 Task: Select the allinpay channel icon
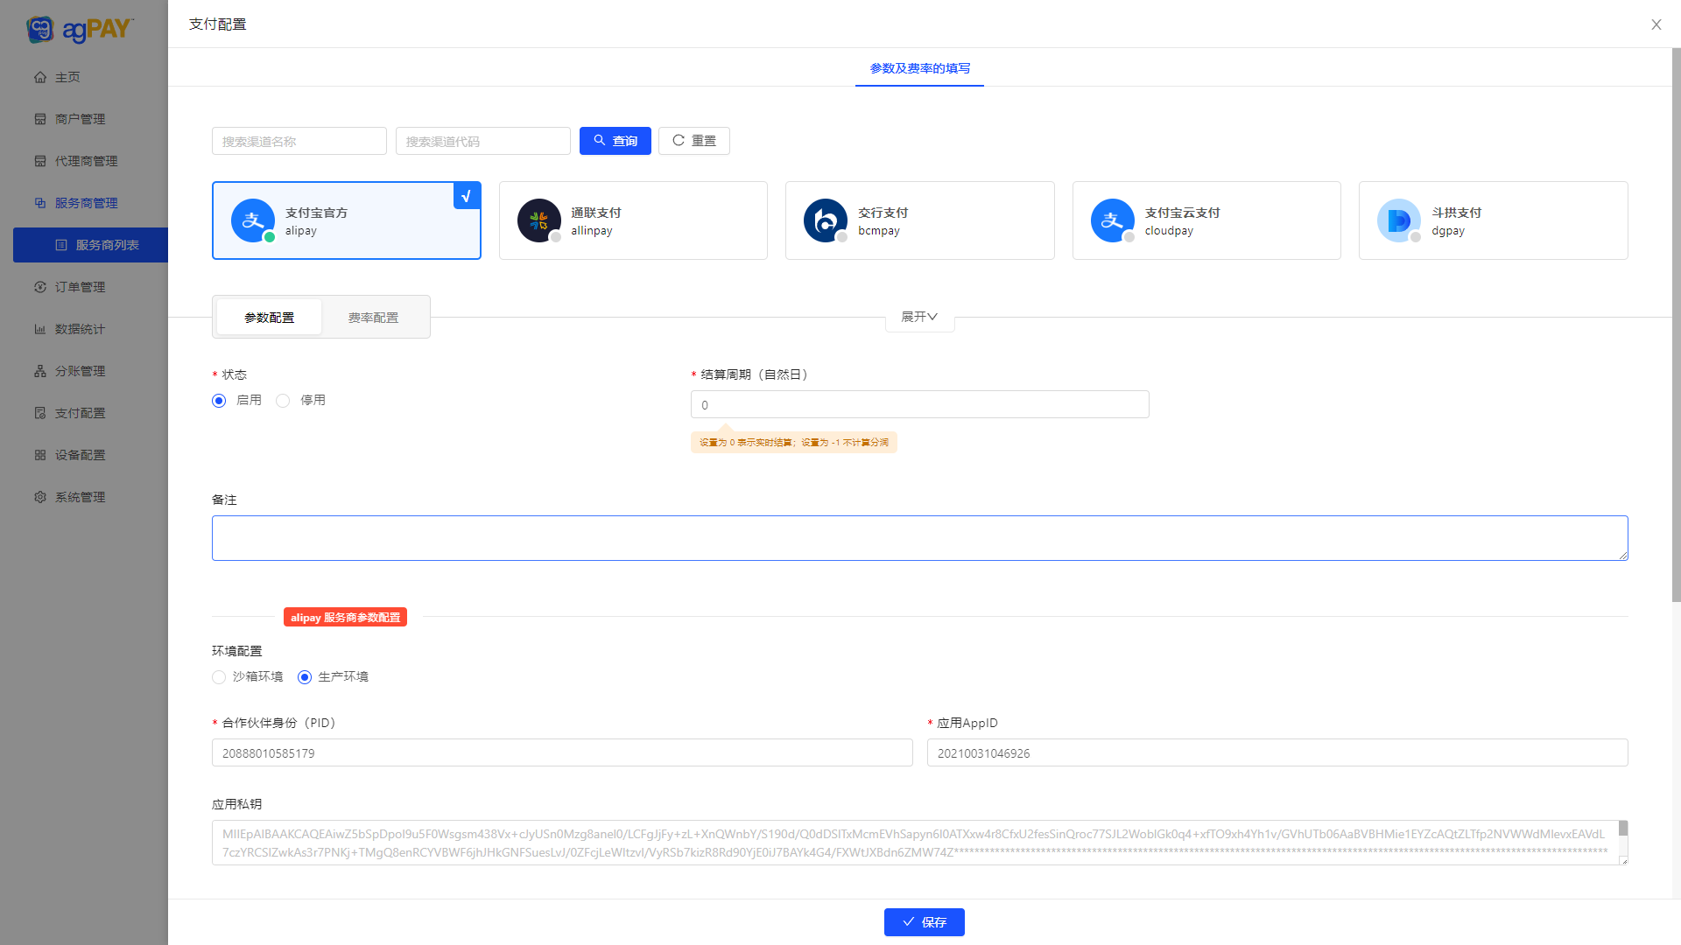click(539, 220)
